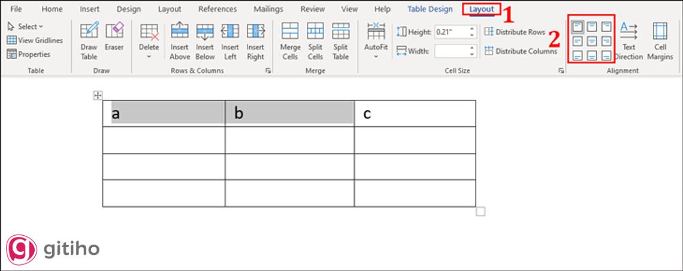The image size is (683, 271).
Task: Expand the Select dropdown in Table group
Action: [26, 27]
